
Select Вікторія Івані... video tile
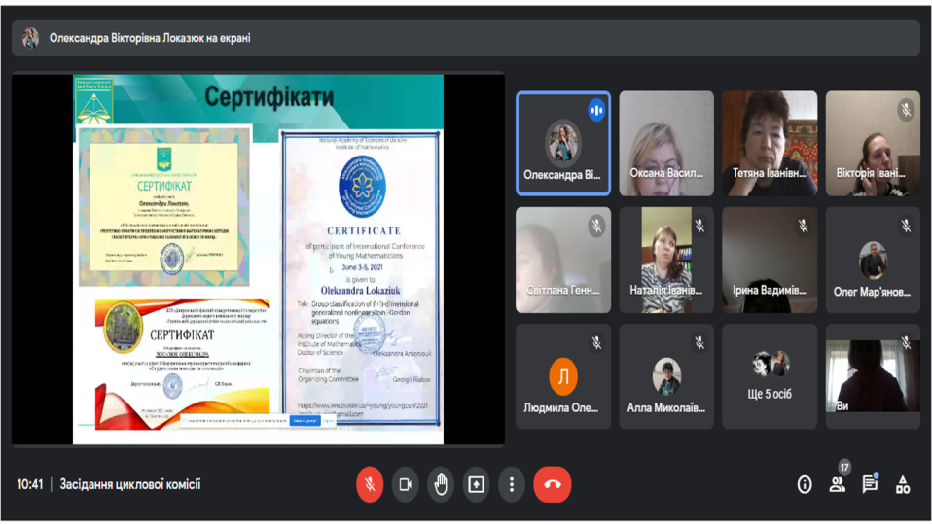pos(873,143)
